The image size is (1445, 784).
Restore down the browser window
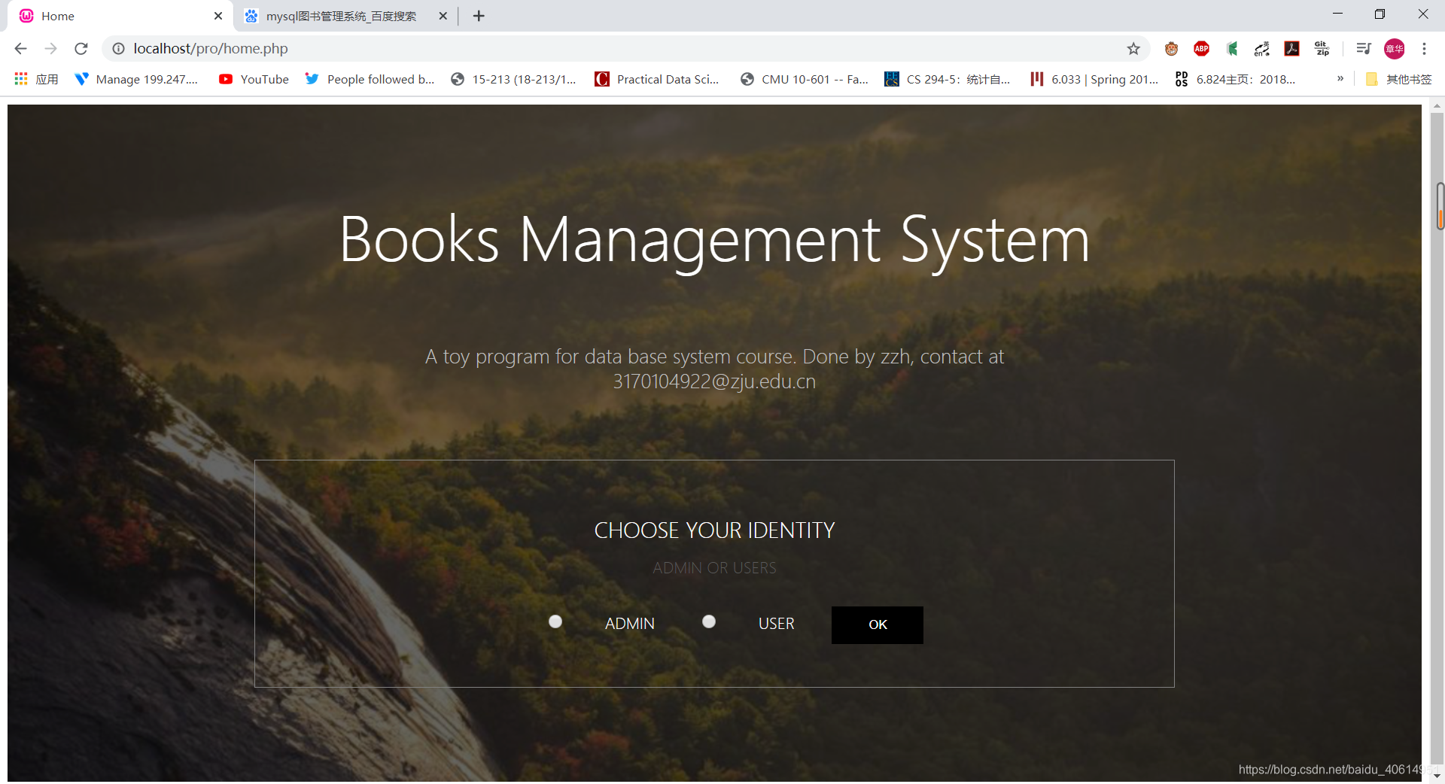point(1380,14)
